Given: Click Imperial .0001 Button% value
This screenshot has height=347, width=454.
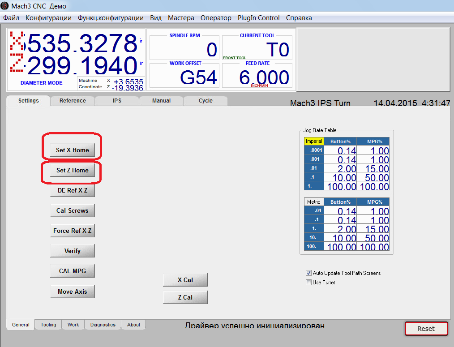Looking at the screenshot, I should pos(340,150).
